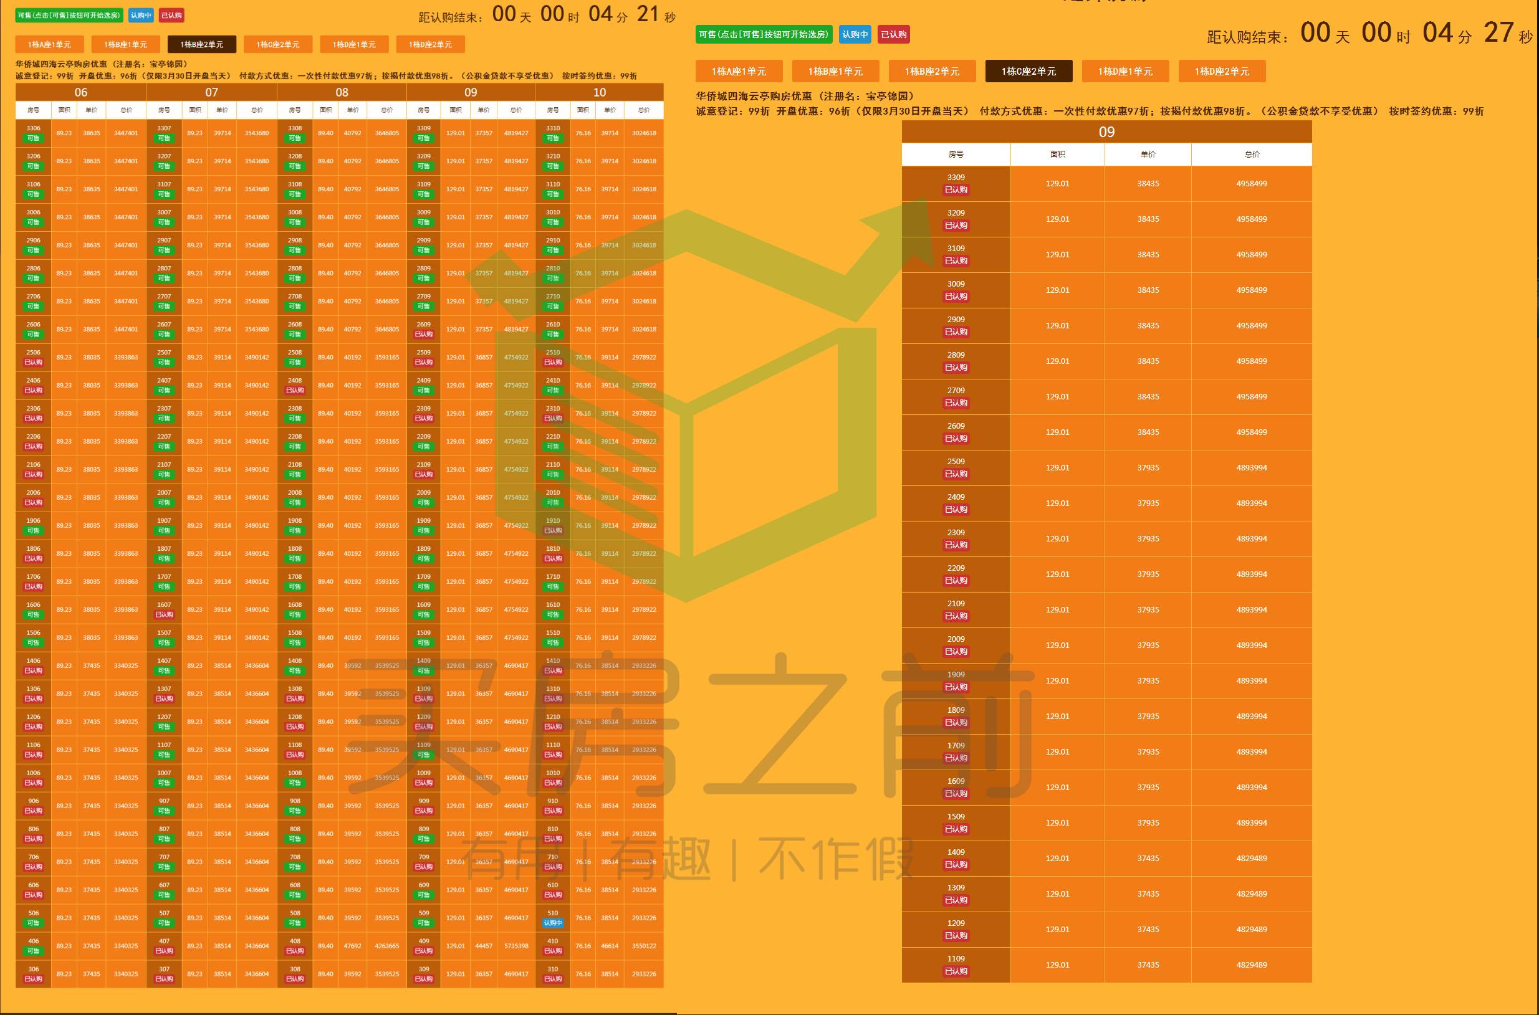The width and height of the screenshot is (1539, 1015).
Task: Click the 可售 badge under room 3310
Action: pos(552,138)
